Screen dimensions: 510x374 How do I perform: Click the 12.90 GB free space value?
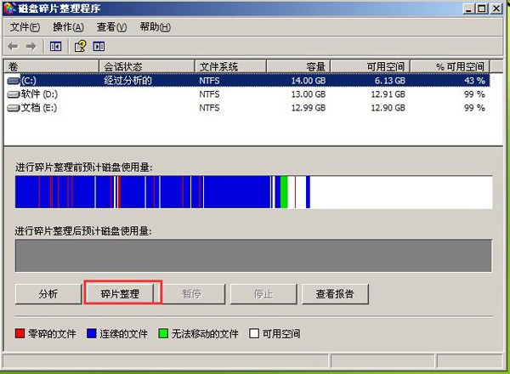click(x=388, y=108)
